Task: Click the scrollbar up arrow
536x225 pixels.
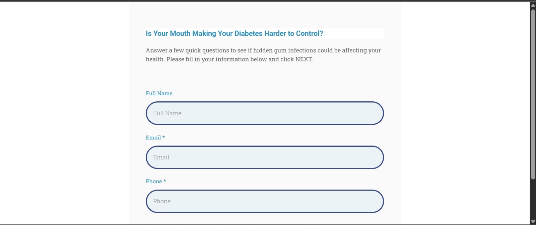Action: (x=533, y=5)
